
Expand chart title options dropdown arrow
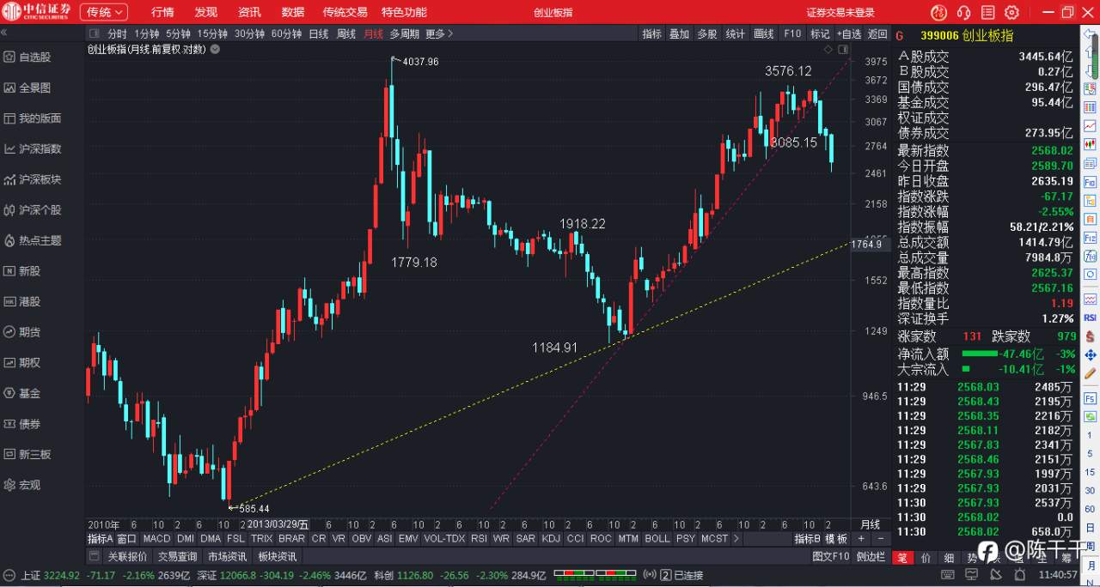(x=215, y=49)
